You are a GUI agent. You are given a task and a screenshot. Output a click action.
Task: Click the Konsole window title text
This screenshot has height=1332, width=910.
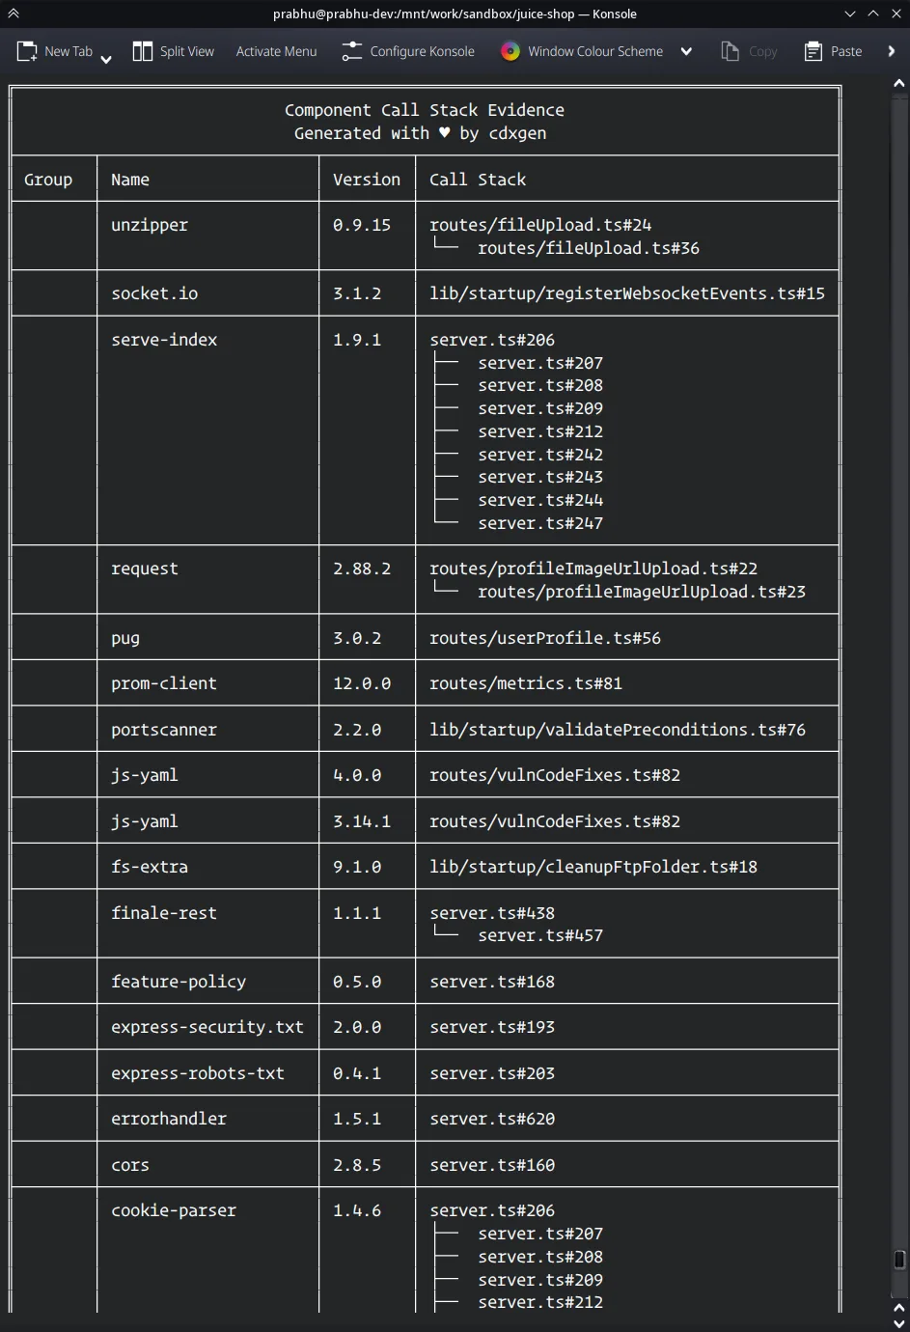click(x=455, y=14)
